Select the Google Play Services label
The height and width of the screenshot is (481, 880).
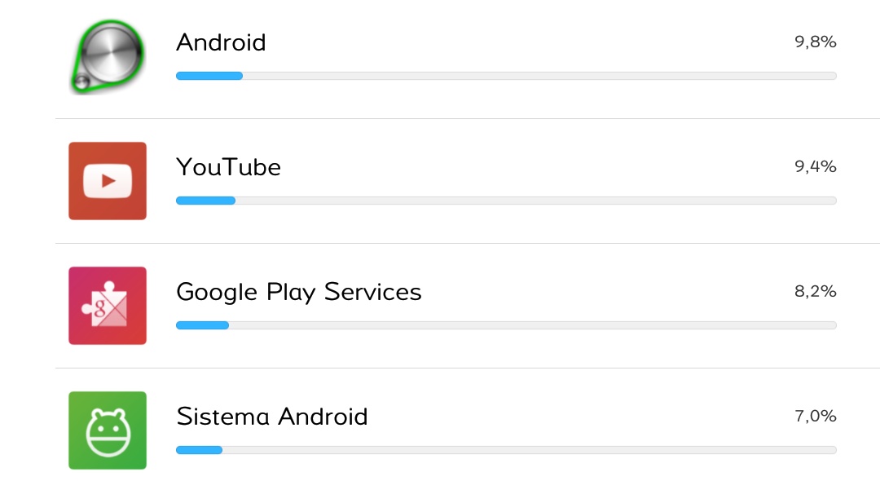point(298,293)
